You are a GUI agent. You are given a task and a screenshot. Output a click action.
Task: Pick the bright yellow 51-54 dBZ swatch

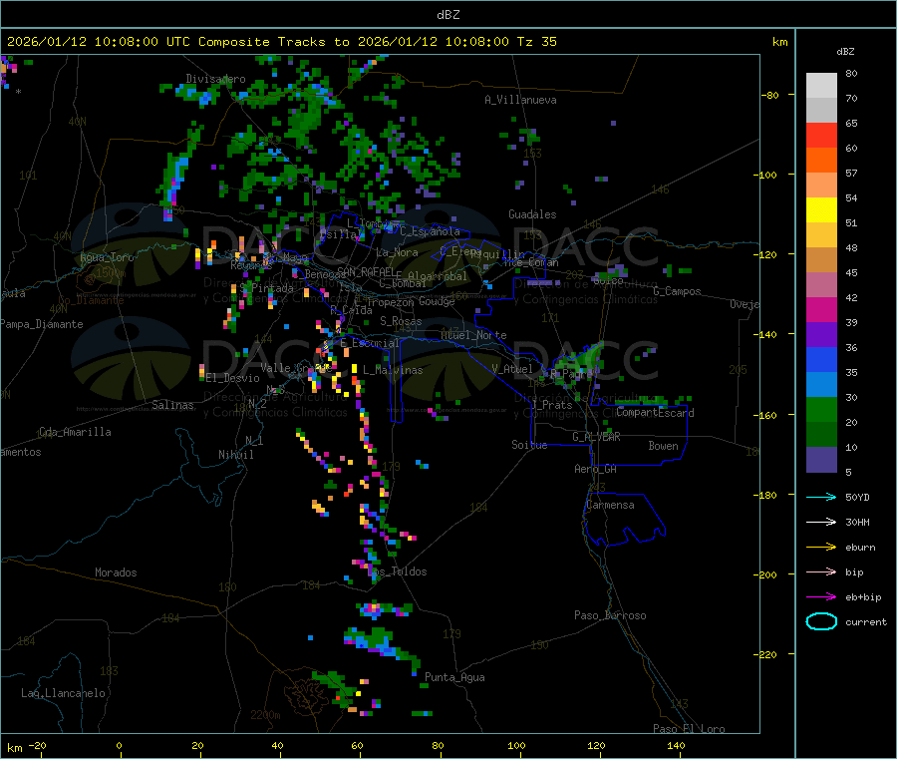click(821, 210)
